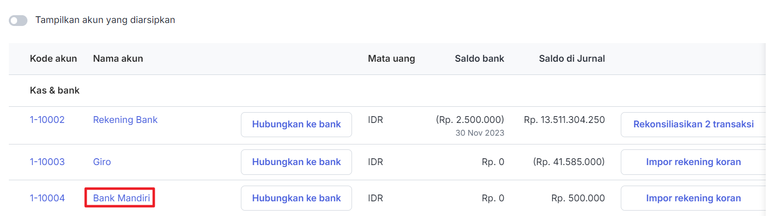Open the Rekening Bank account
This screenshot has width=776, height=216.
pyautogui.click(x=125, y=120)
